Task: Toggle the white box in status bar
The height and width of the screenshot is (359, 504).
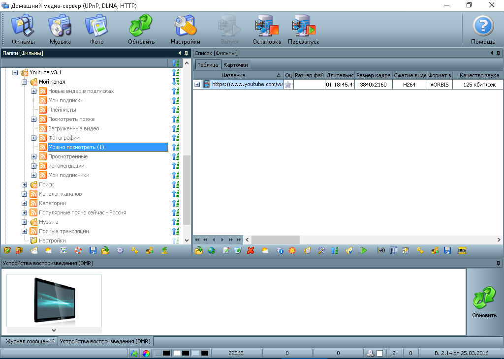Action: (x=380, y=353)
